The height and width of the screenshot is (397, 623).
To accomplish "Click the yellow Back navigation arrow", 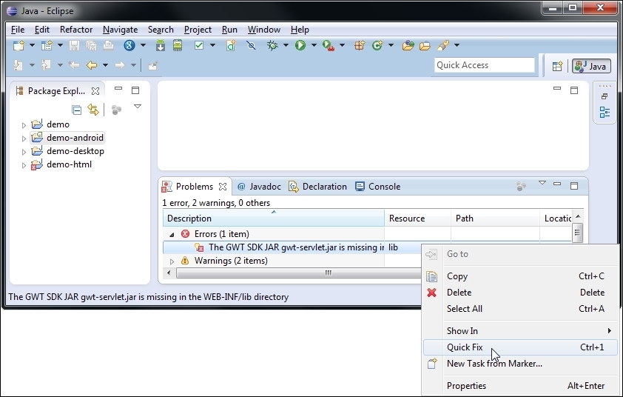I will [x=92, y=65].
